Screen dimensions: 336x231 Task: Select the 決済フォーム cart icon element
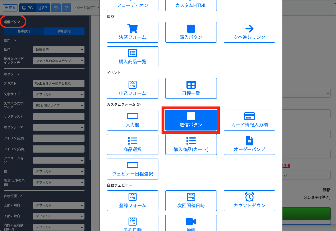point(132,32)
